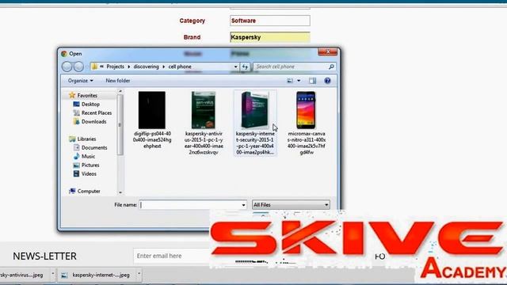Screen dimensions: 507x285
Task: Open the All Files type dropdown
Action: 291,205
